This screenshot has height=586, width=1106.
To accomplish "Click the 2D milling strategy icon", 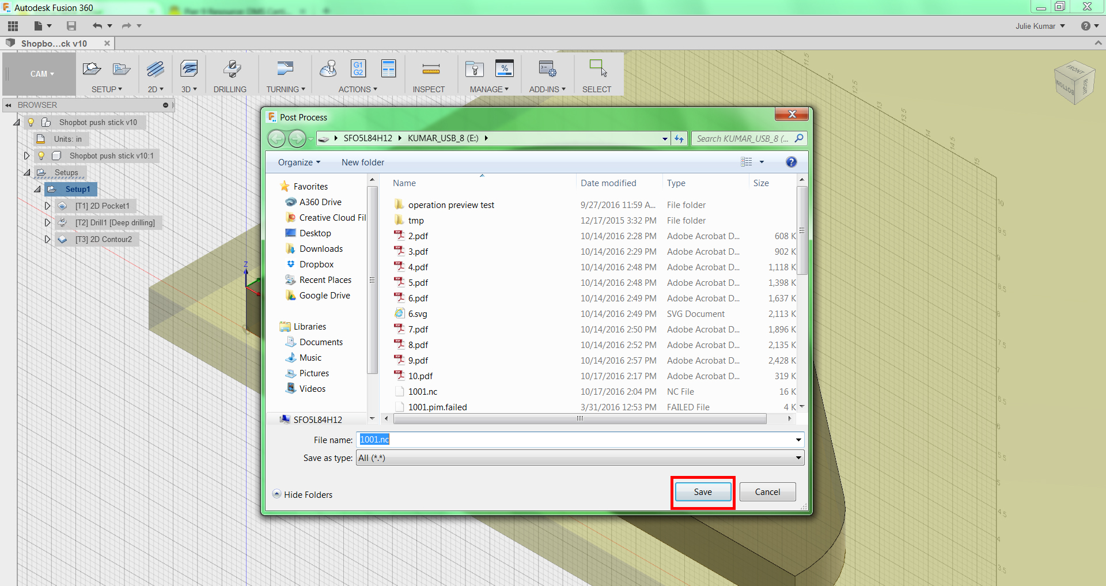I will tap(155, 69).
